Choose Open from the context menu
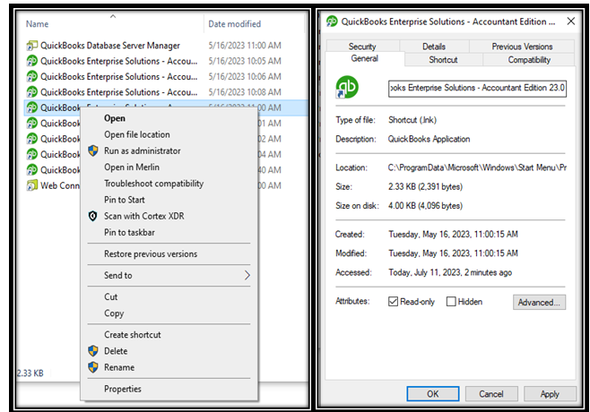The width and height of the screenshot is (590, 412). [115, 118]
